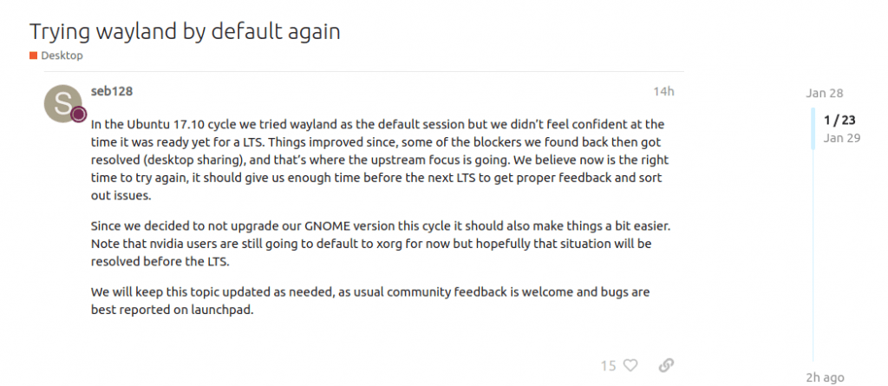Show who liked via the 15 count
This screenshot has height=386, width=888.
[x=608, y=365]
